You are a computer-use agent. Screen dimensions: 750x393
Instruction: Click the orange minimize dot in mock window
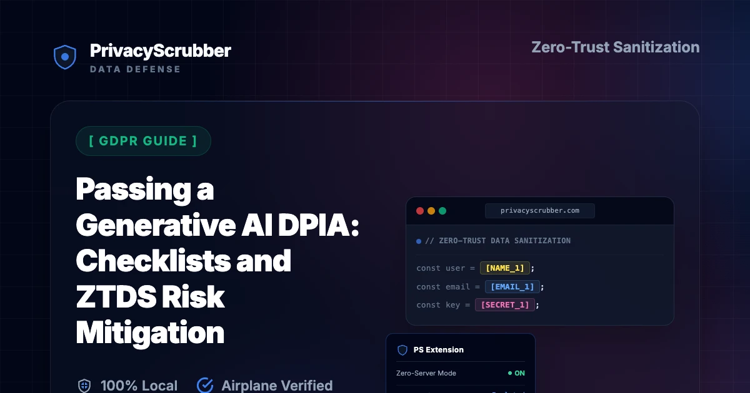[x=431, y=211]
